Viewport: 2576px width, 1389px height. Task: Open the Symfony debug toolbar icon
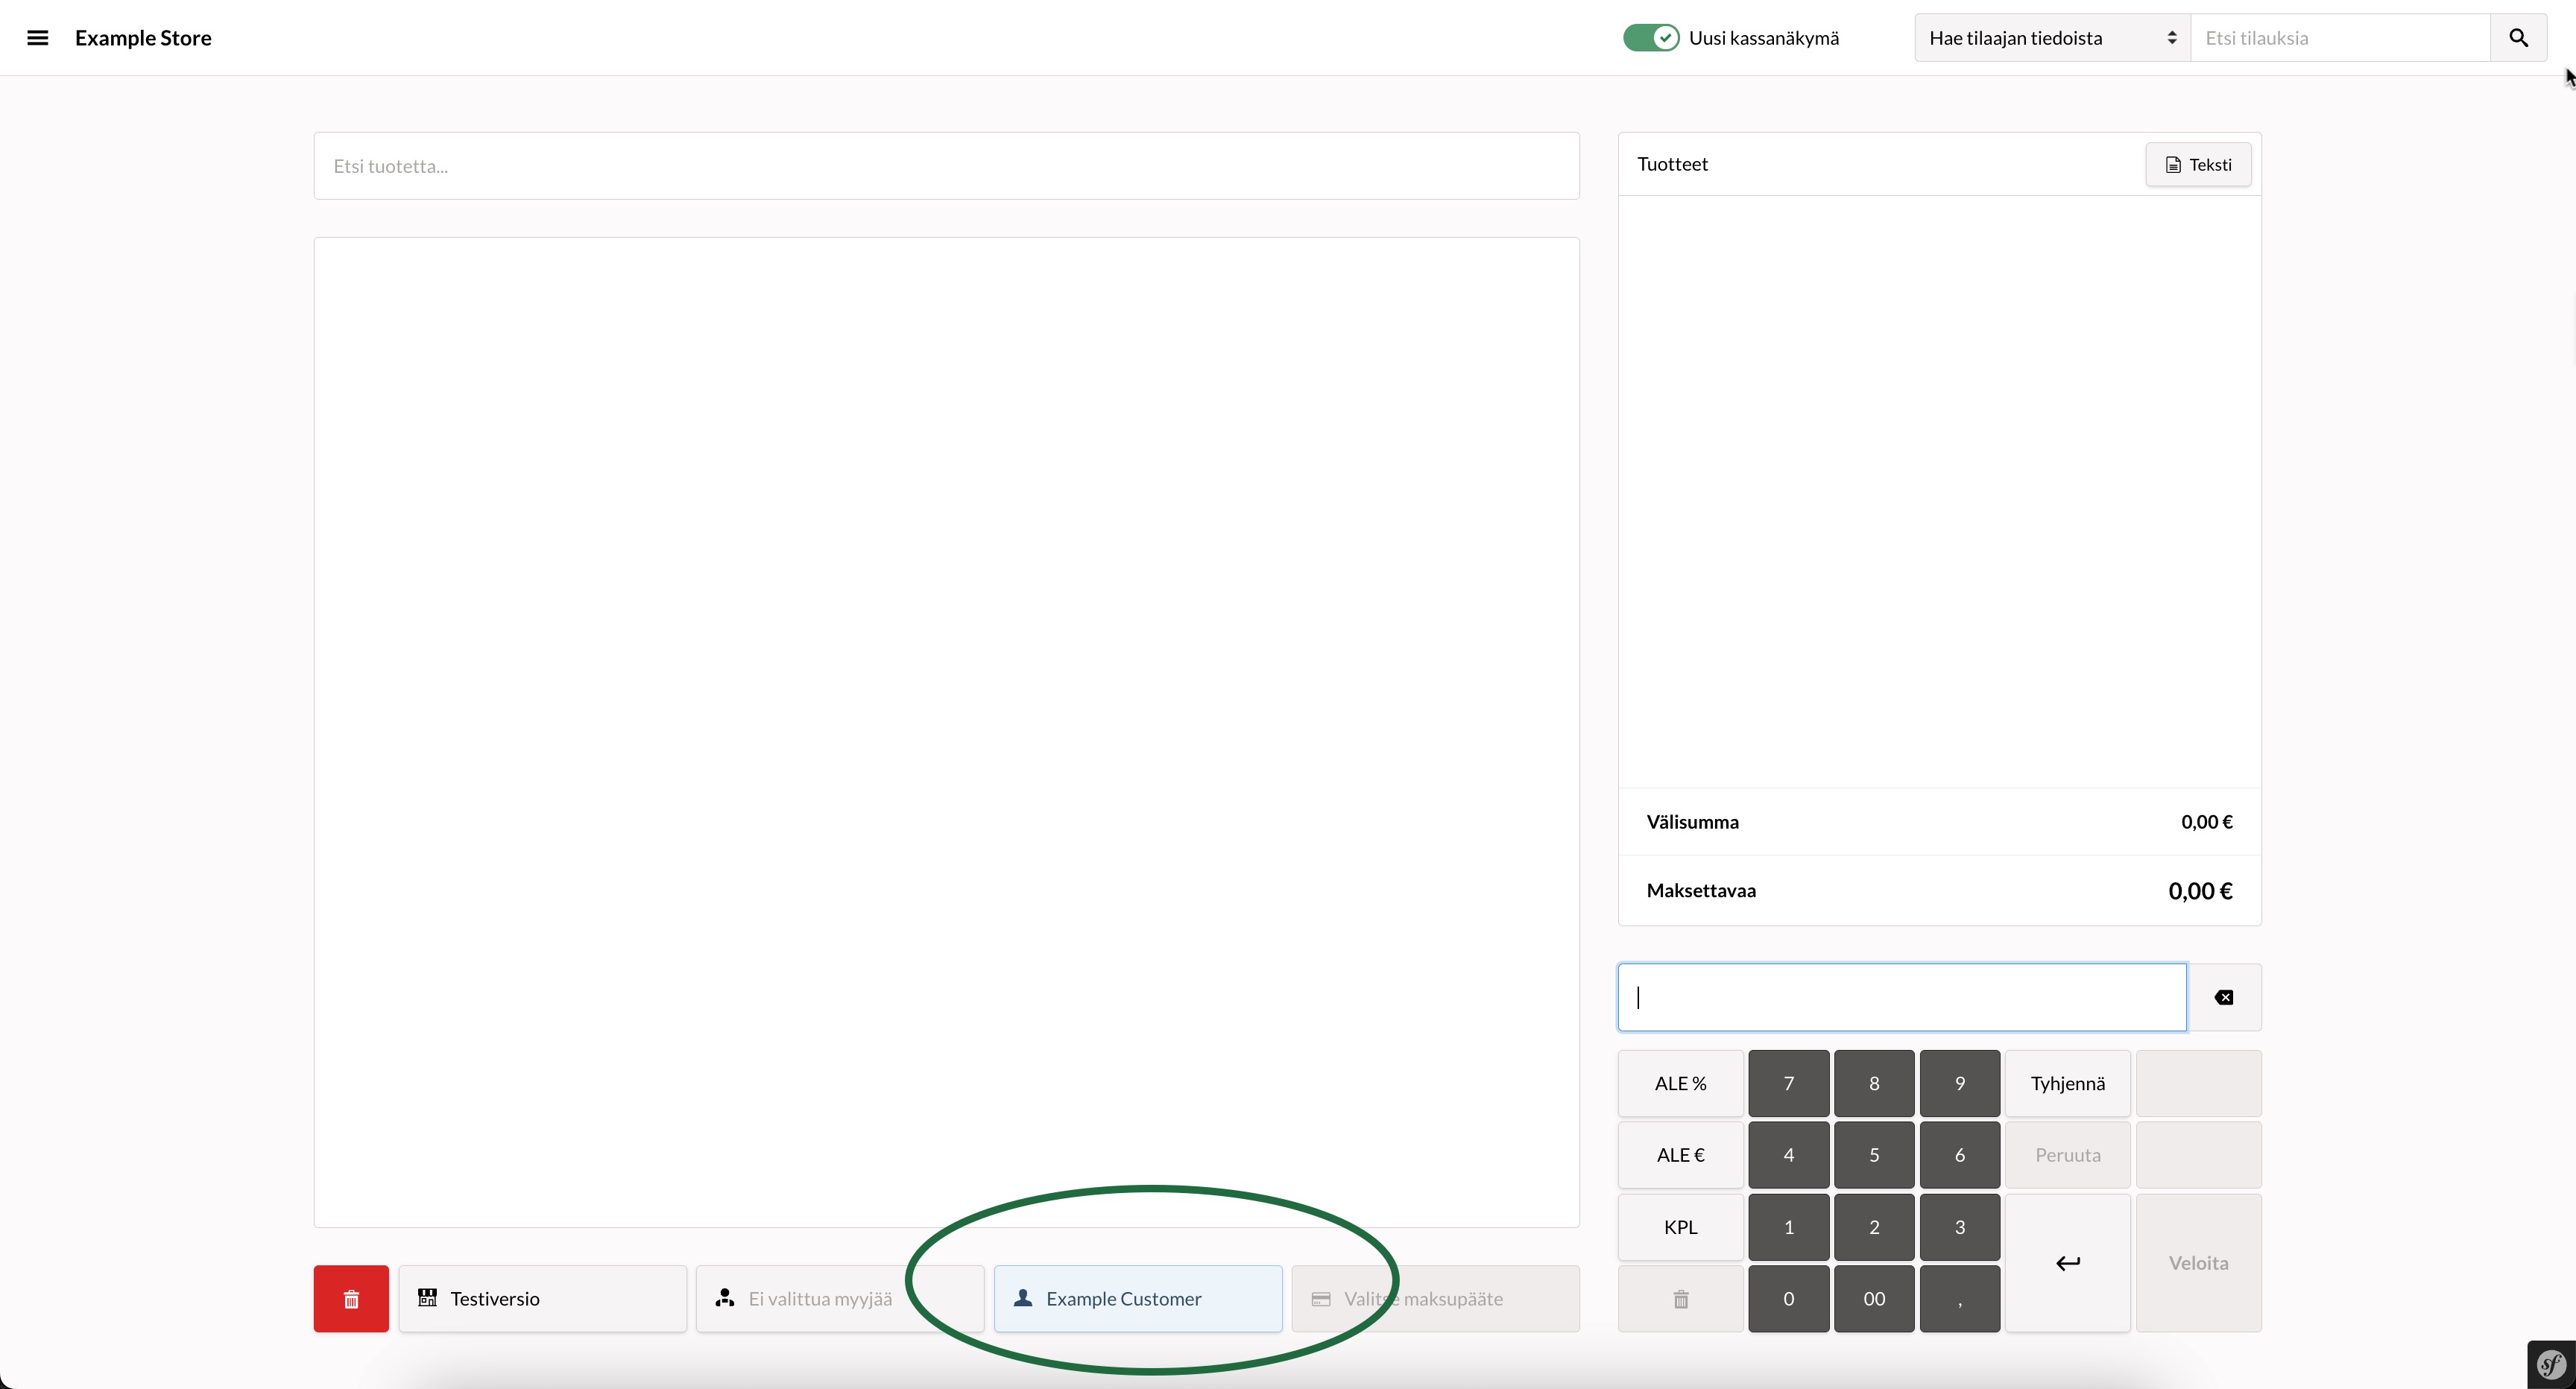tap(2551, 1364)
